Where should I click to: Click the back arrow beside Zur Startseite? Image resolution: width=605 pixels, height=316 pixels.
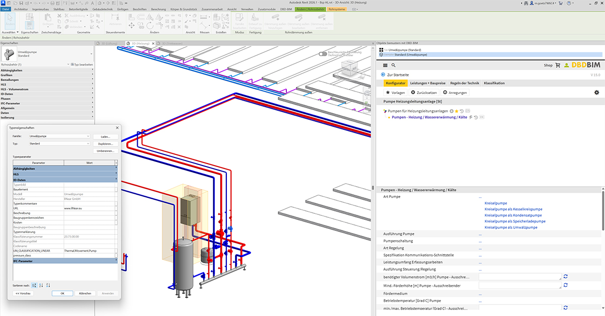click(383, 74)
